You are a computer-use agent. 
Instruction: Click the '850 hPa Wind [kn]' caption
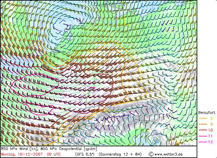[19, 149]
